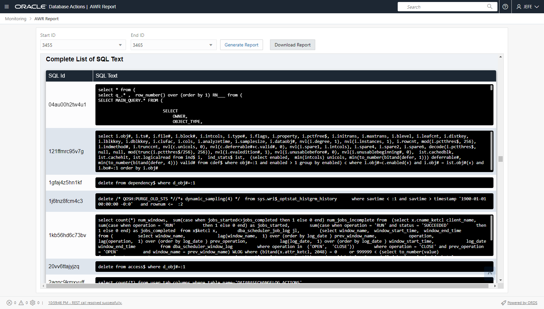The image size is (544, 309).
Task: Open the JEFE user menu
Action: [x=527, y=7]
